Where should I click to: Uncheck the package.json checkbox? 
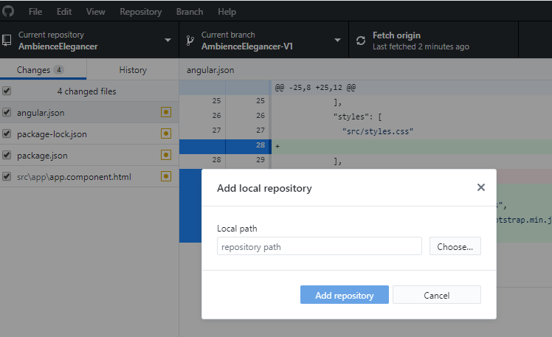tap(7, 155)
